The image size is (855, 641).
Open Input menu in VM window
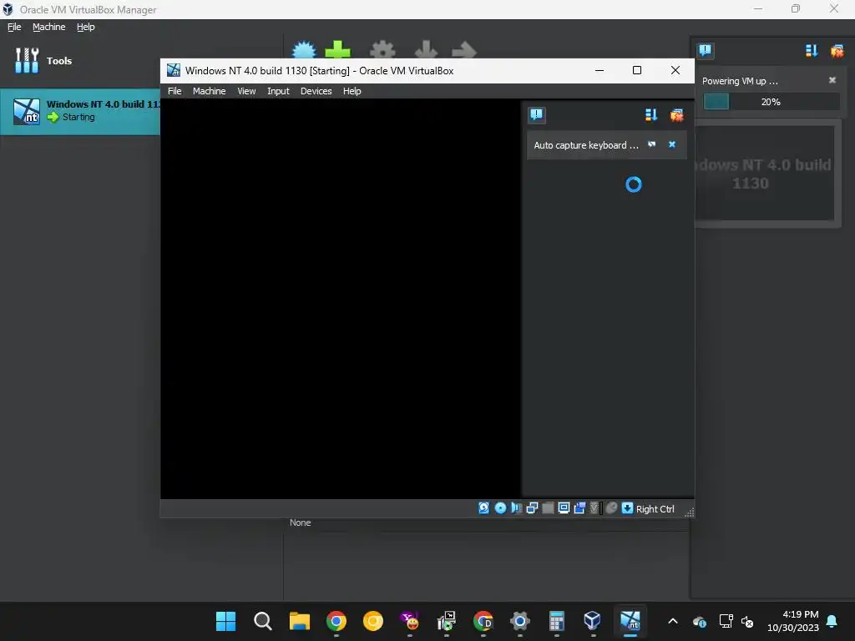coord(278,91)
